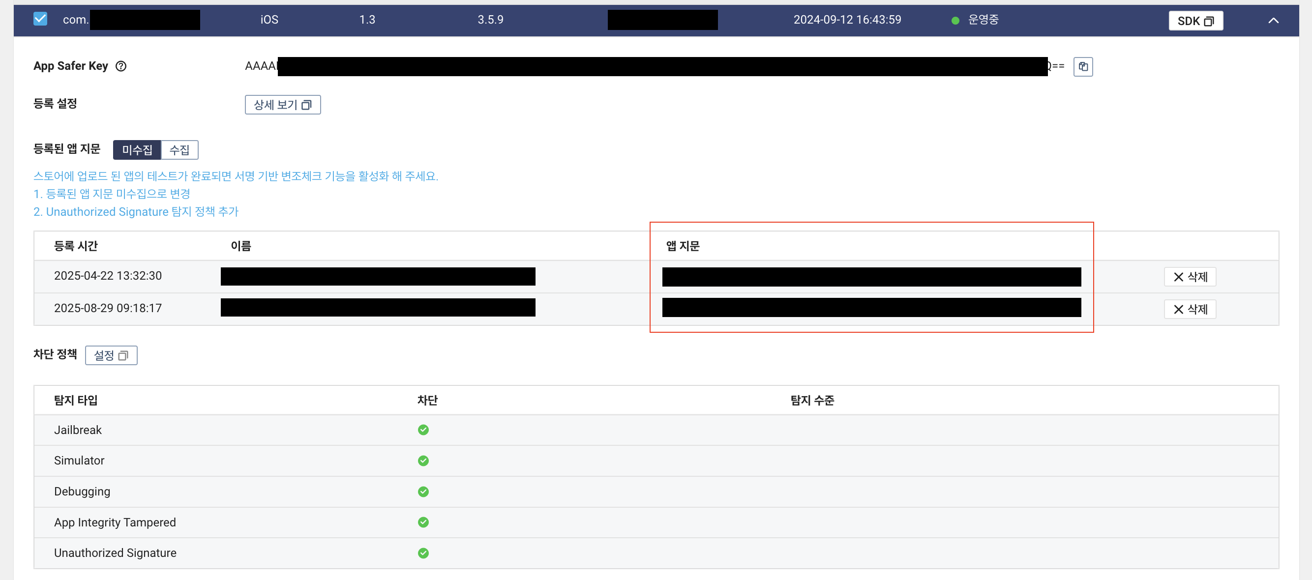Click the Unauthorized Signature check icon

tap(423, 553)
